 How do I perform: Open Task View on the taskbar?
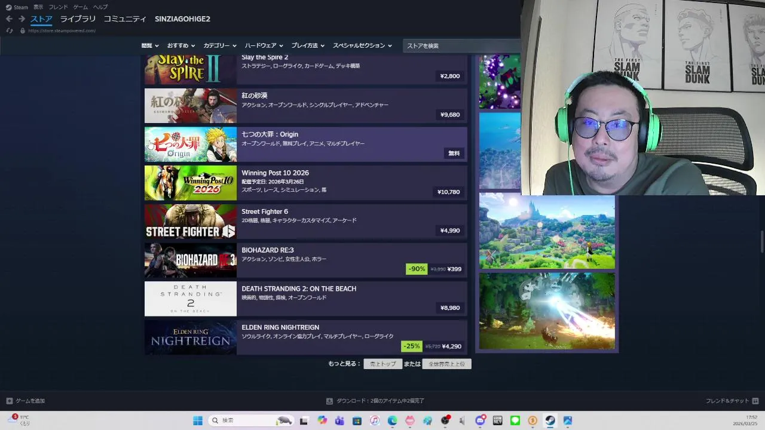[304, 420]
